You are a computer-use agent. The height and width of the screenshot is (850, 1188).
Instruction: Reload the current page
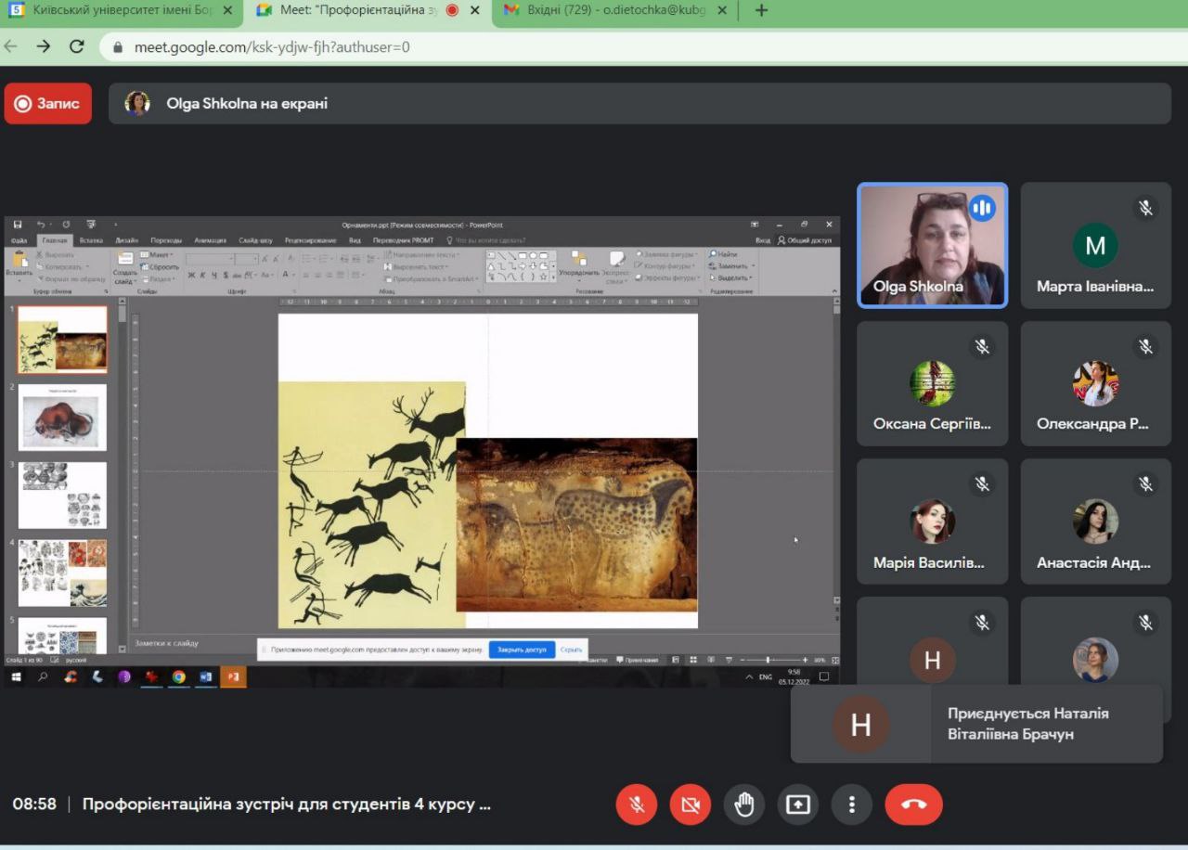coord(77,46)
